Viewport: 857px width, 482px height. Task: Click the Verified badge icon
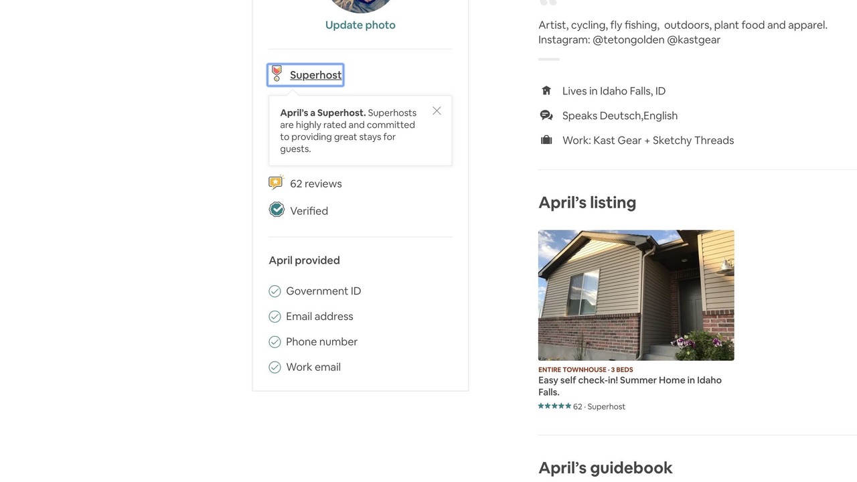point(277,210)
